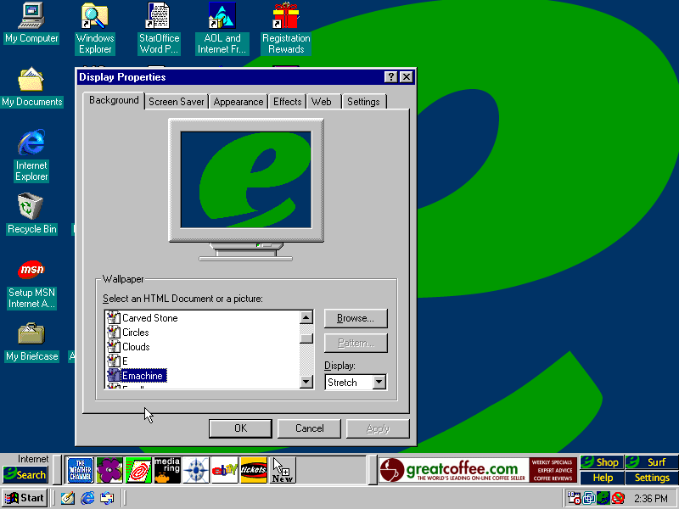Open the Media Ring toolbar shortcut
Viewport: 679px width, 509px height.
[x=166, y=470]
